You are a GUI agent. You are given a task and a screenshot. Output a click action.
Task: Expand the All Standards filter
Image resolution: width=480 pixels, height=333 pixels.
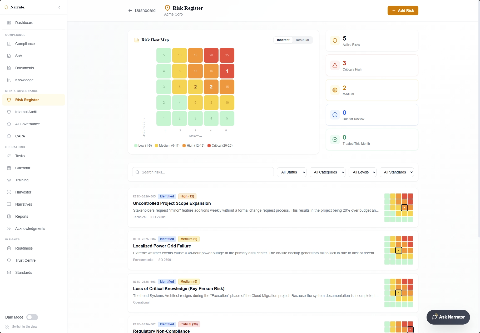point(397,172)
